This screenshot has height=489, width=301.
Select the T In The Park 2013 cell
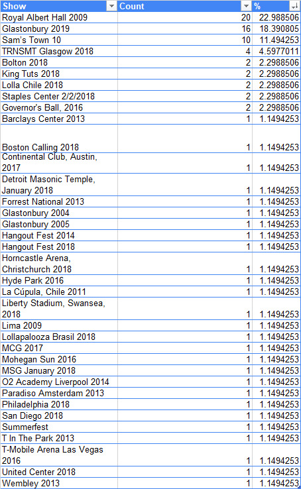[x=59, y=438]
